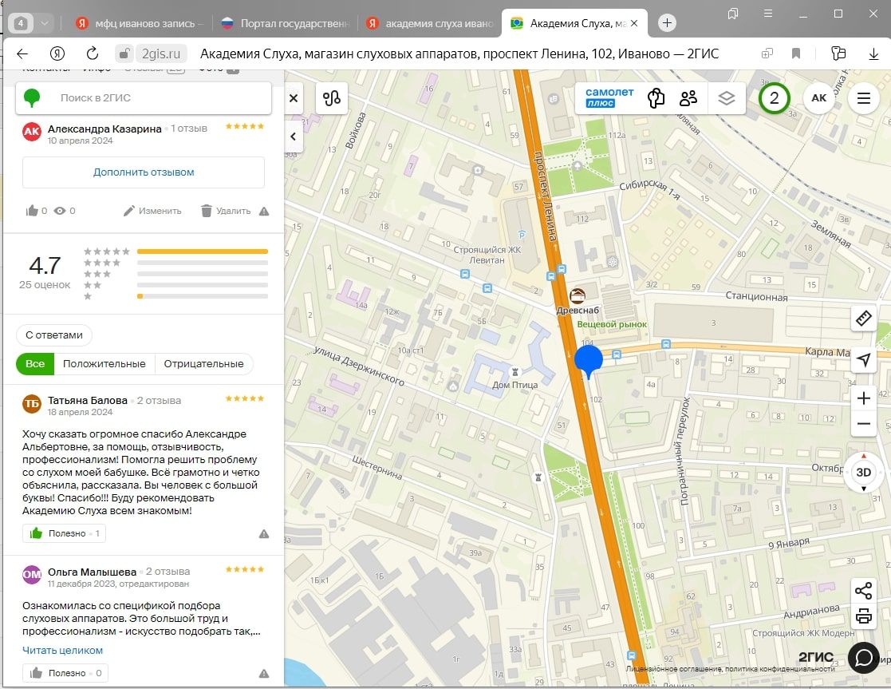Screen dimensions: 891x689
Task: Expand the review via 'Читать целиком'
Action: [62, 650]
